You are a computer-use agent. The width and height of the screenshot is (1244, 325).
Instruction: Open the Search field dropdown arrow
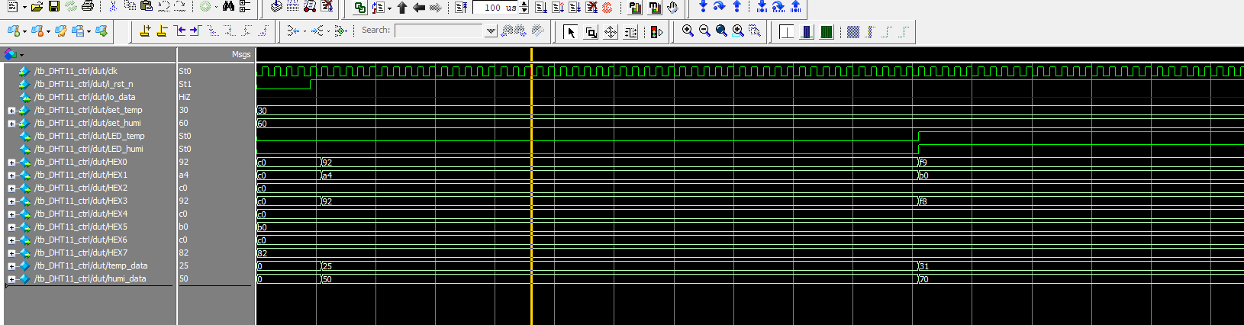click(491, 31)
